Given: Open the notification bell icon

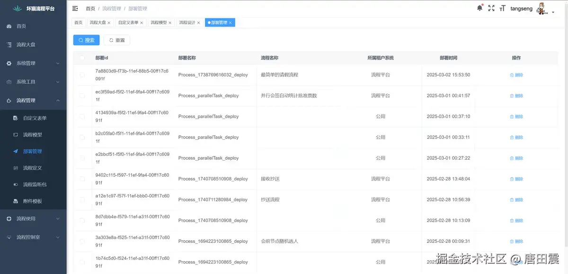Looking at the screenshot, I should (x=479, y=8).
